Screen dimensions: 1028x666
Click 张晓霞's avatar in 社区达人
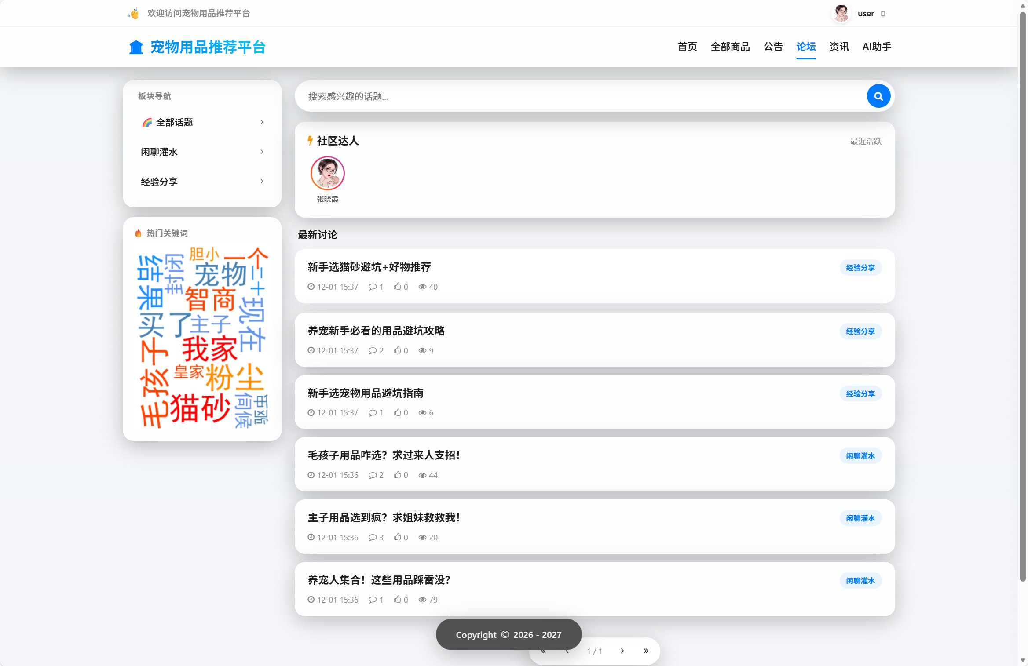click(x=327, y=173)
